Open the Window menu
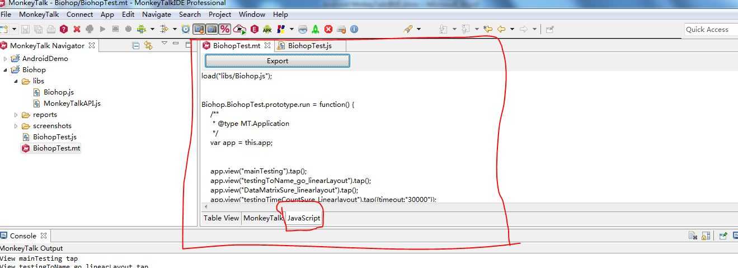This screenshot has height=268, width=738. point(252,14)
